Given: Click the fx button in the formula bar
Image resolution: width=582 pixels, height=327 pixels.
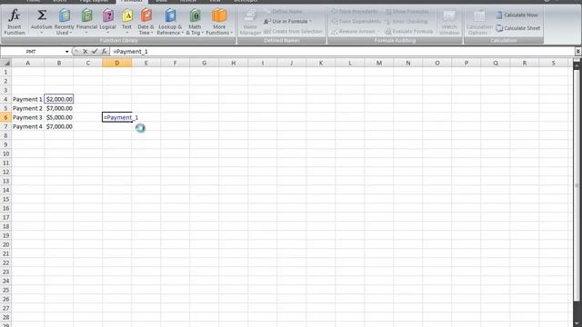Looking at the screenshot, I should 104,52.
